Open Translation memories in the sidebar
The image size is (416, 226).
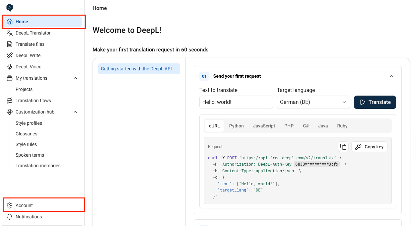pyautogui.click(x=38, y=166)
